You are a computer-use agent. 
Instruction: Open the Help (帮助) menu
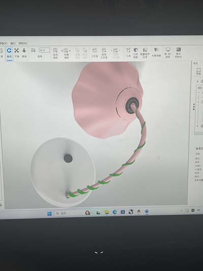(x=23, y=43)
